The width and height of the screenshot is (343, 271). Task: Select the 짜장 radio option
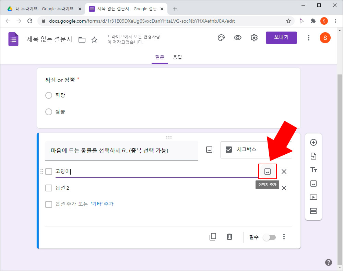[x=48, y=95]
